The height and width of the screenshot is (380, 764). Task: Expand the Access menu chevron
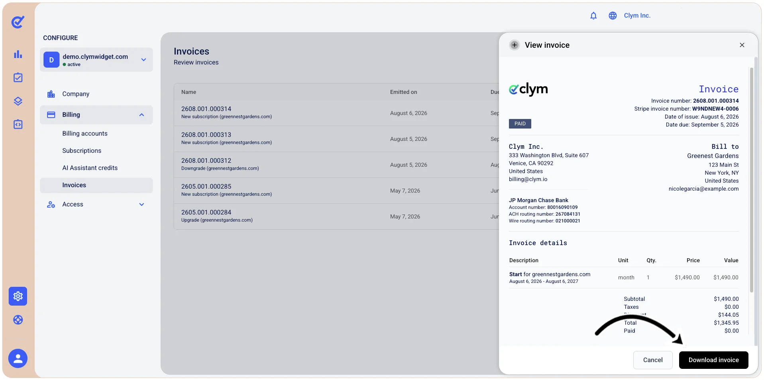(x=141, y=205)
